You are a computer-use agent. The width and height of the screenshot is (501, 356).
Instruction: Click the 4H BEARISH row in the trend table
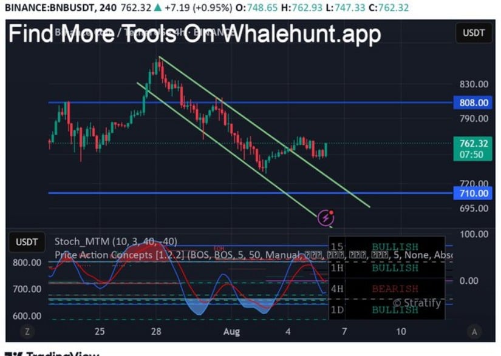pos(387,289)
